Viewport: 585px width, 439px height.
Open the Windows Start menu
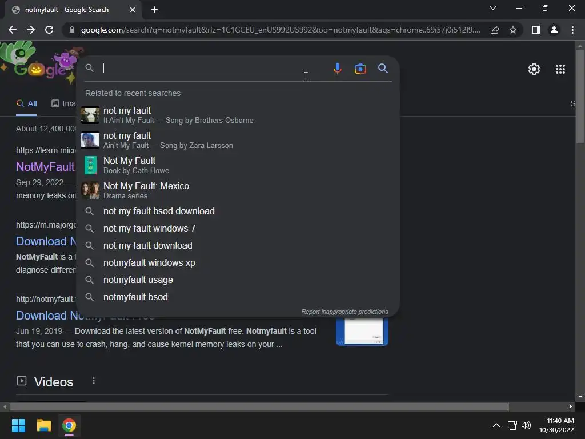(x=18, y=425)
